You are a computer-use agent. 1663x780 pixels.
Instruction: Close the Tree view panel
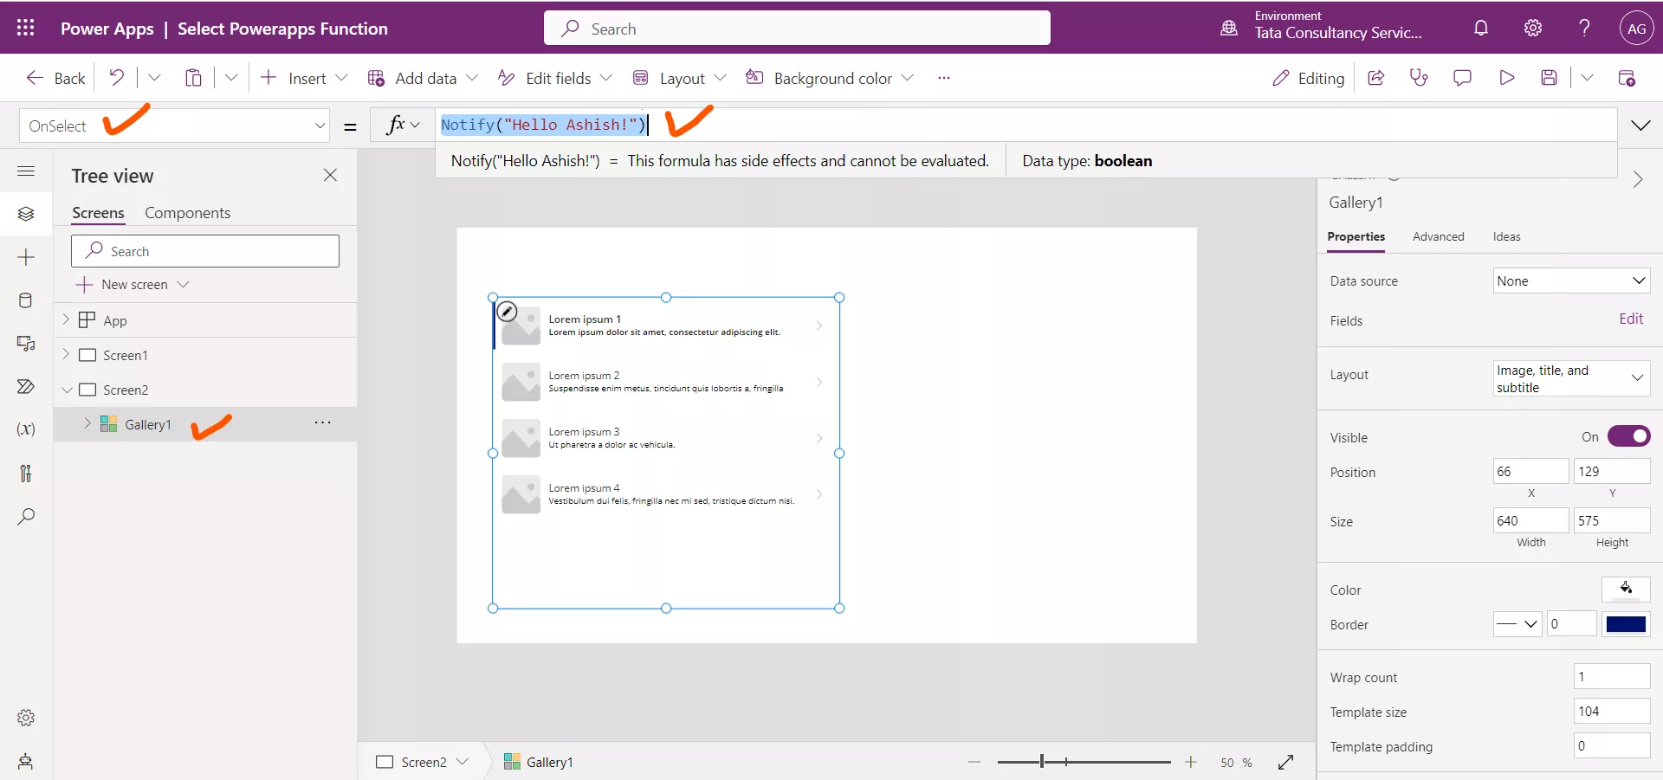click(x=330, y=175)
